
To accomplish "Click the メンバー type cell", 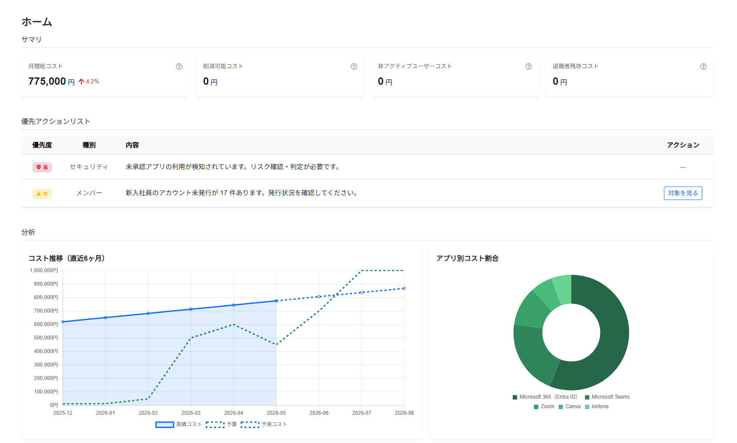I will (x=89, y=193).
